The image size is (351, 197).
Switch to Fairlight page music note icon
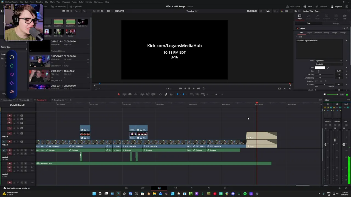208,188
